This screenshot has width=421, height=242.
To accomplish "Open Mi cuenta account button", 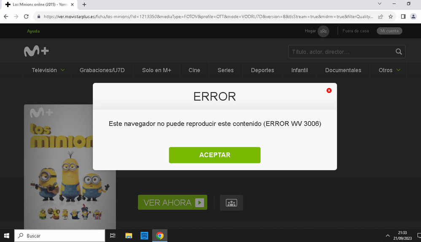I will point(389,31).
